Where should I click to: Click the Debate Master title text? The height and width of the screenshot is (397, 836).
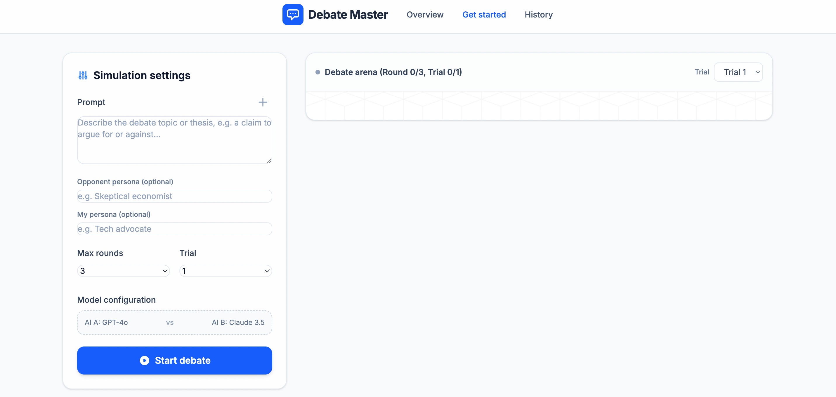(x=348, y=15)
